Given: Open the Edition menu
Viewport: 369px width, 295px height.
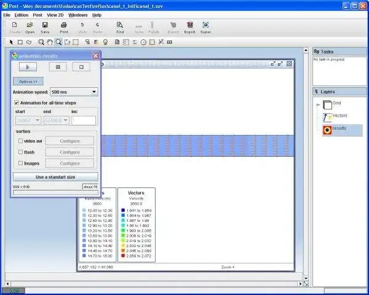Looking at the screenshot, I should 21,15.
